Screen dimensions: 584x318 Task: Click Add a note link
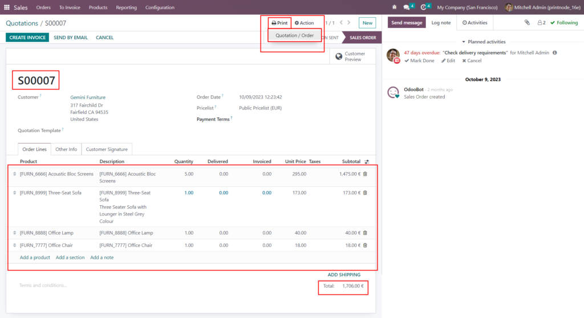(102, 258)
